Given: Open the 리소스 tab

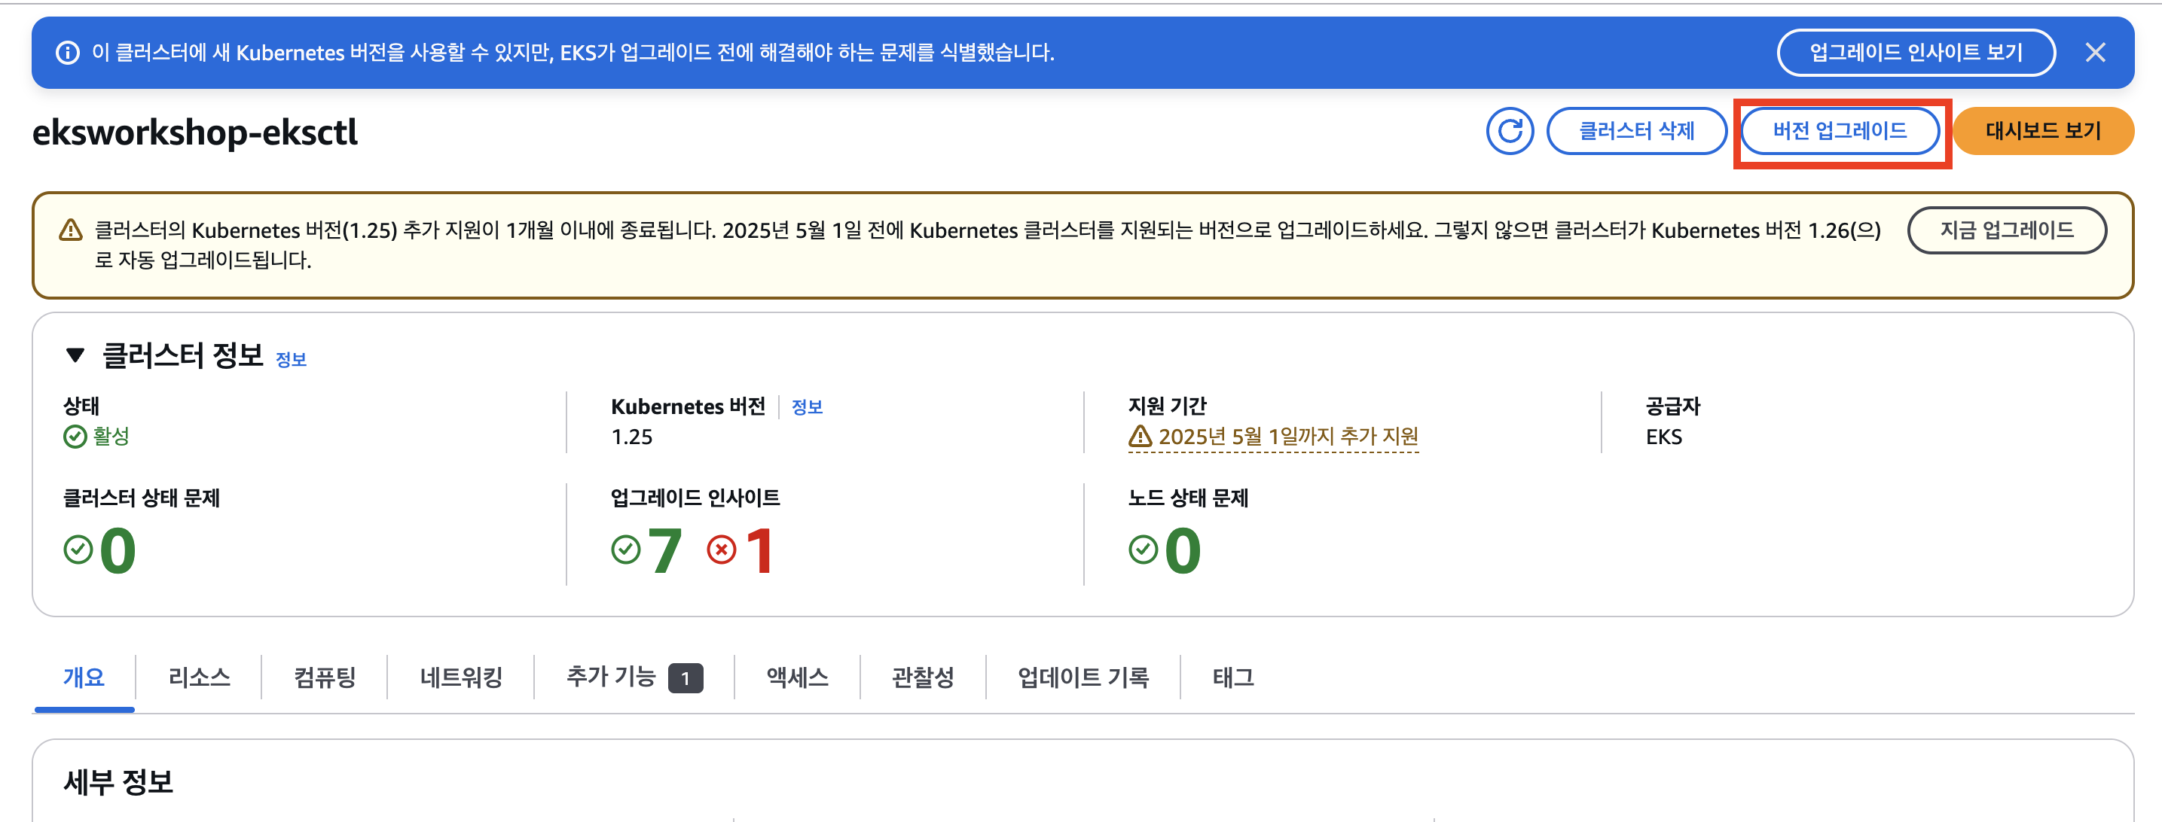Looking at the screenshot, I should tap(199, 677).
